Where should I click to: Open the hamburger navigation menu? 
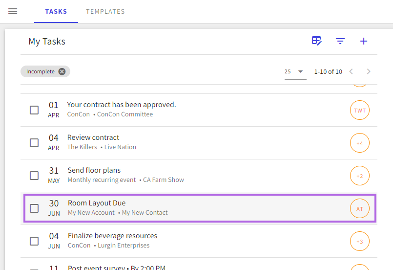click(x=13, y=11)
